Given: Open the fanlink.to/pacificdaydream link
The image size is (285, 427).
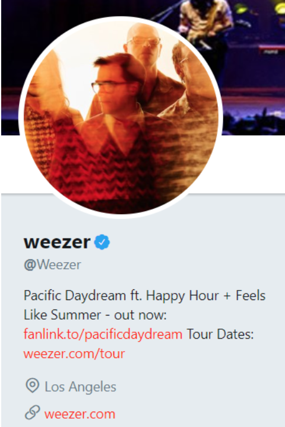Looking at the screenshot, I should [x=103, y=334].
